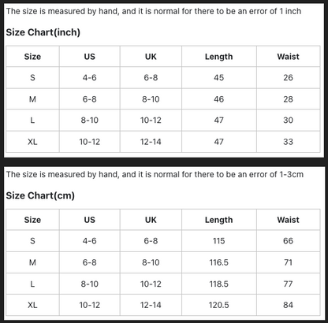Click the Size Chart(inch) heading
The image size is (328, 323).
(x=43, y=32)
